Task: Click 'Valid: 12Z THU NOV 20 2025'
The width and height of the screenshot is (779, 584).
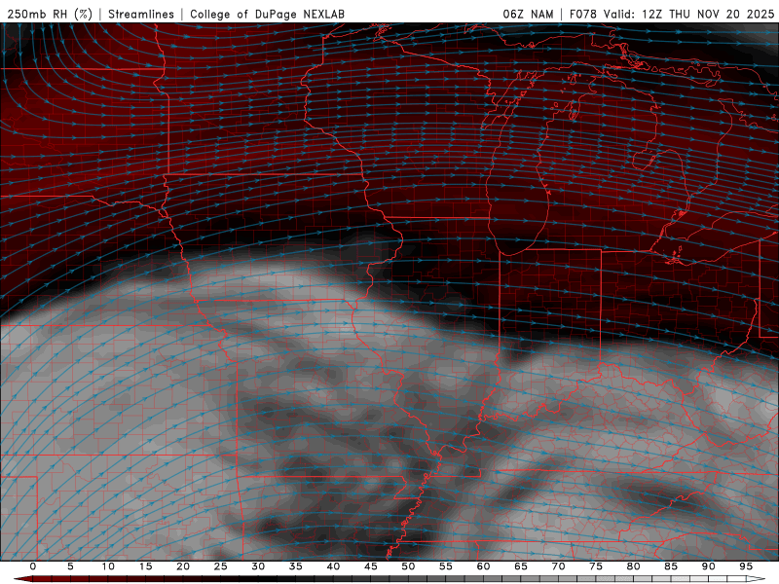Action: [x=688, y=15]
